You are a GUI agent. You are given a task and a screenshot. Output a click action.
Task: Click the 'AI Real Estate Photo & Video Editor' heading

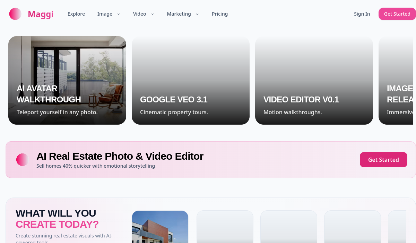pos(120,156)
